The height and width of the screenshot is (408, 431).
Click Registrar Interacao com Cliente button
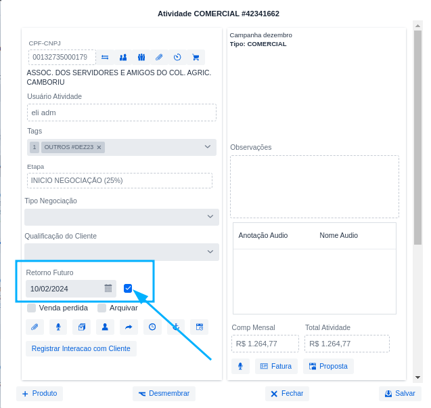tap(81, 348)
